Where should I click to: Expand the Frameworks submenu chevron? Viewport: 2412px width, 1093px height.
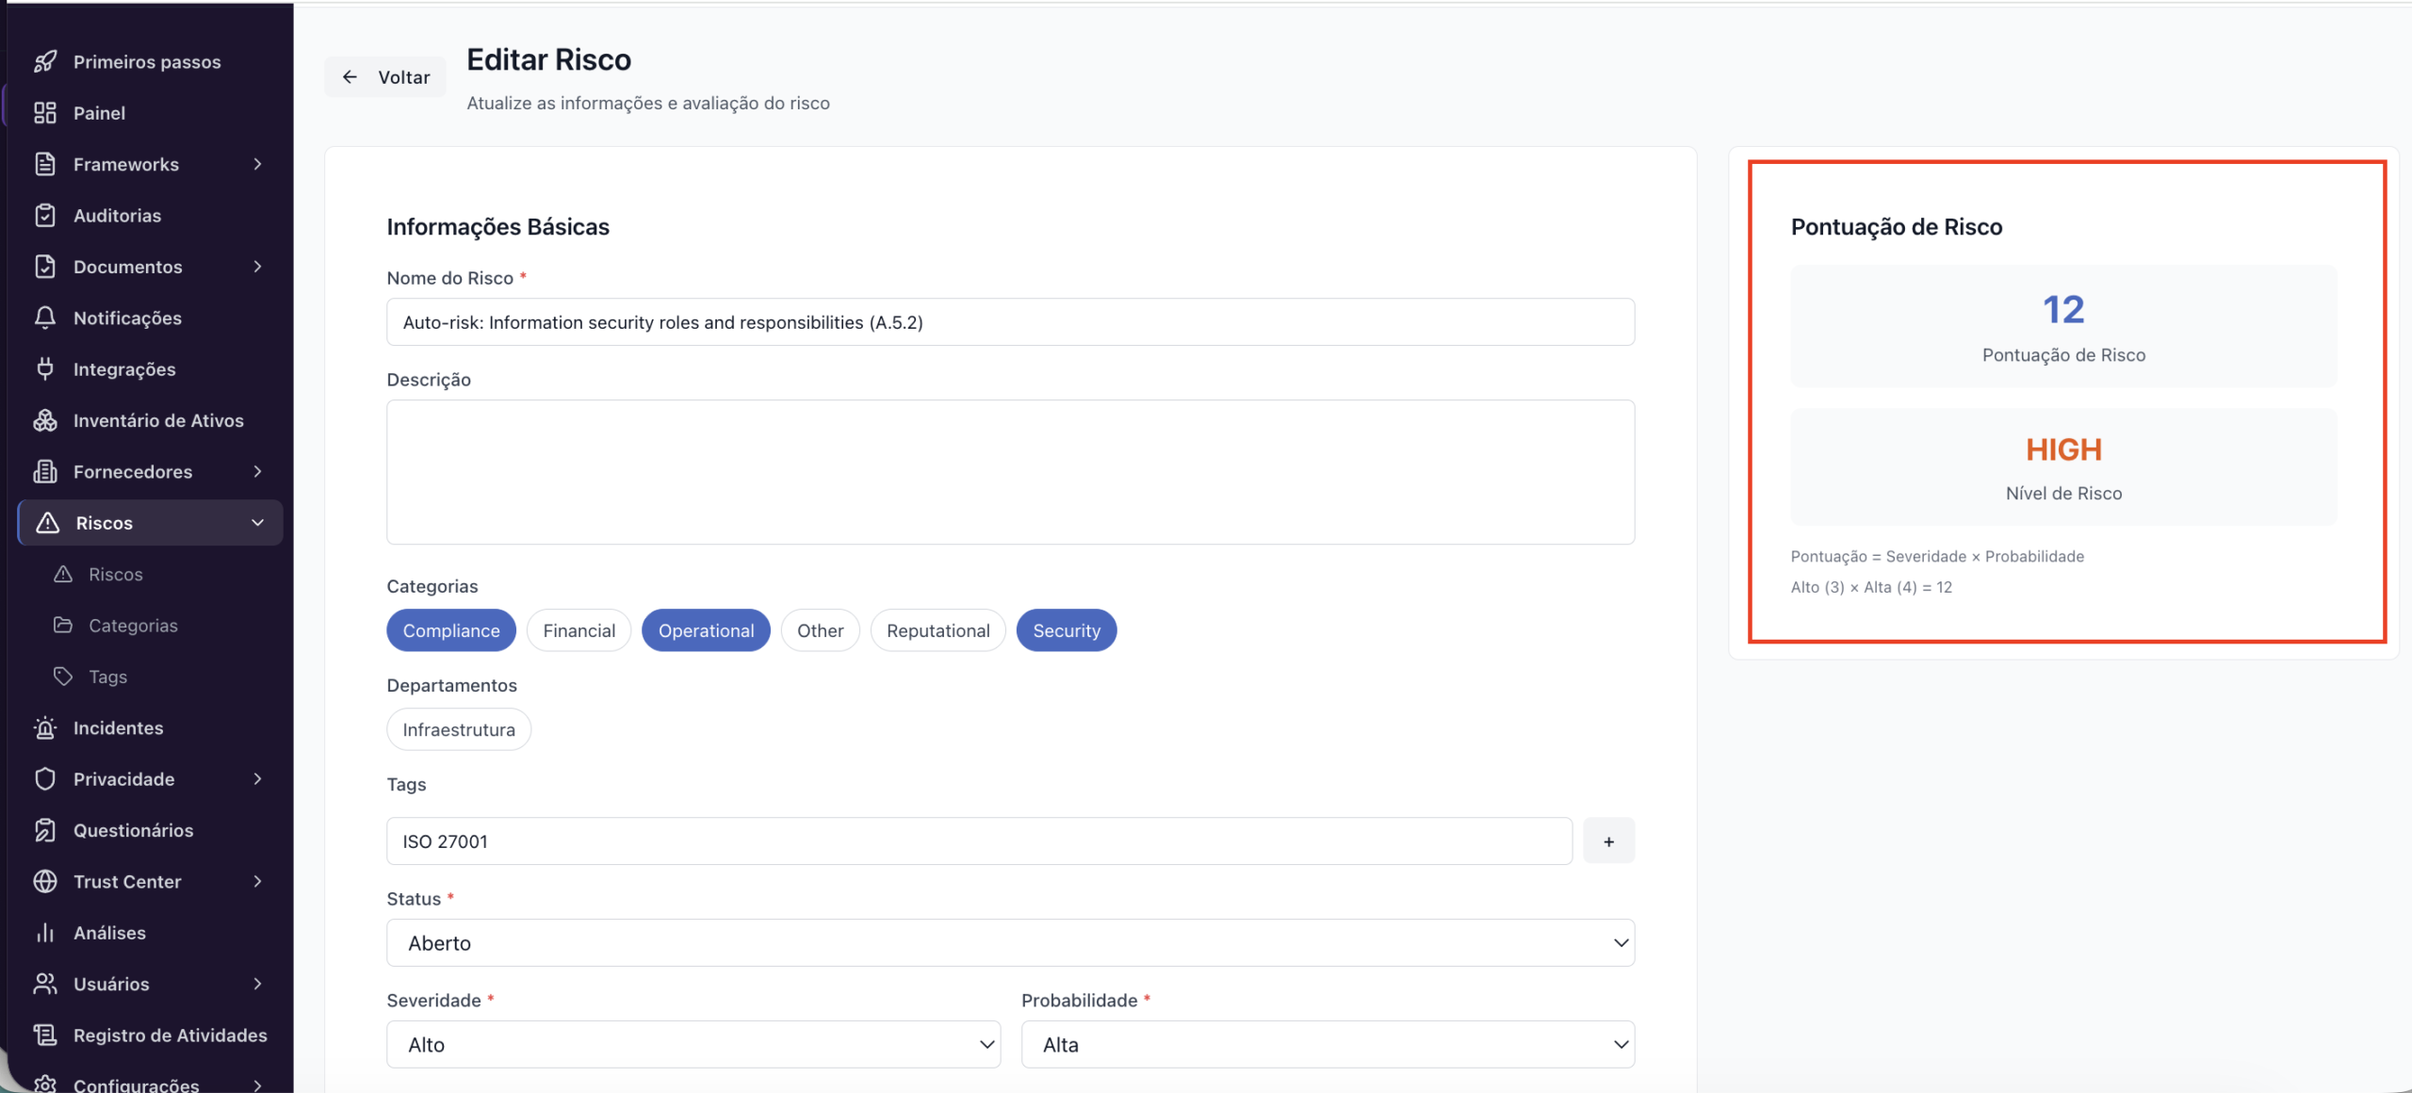coord(258,164)
